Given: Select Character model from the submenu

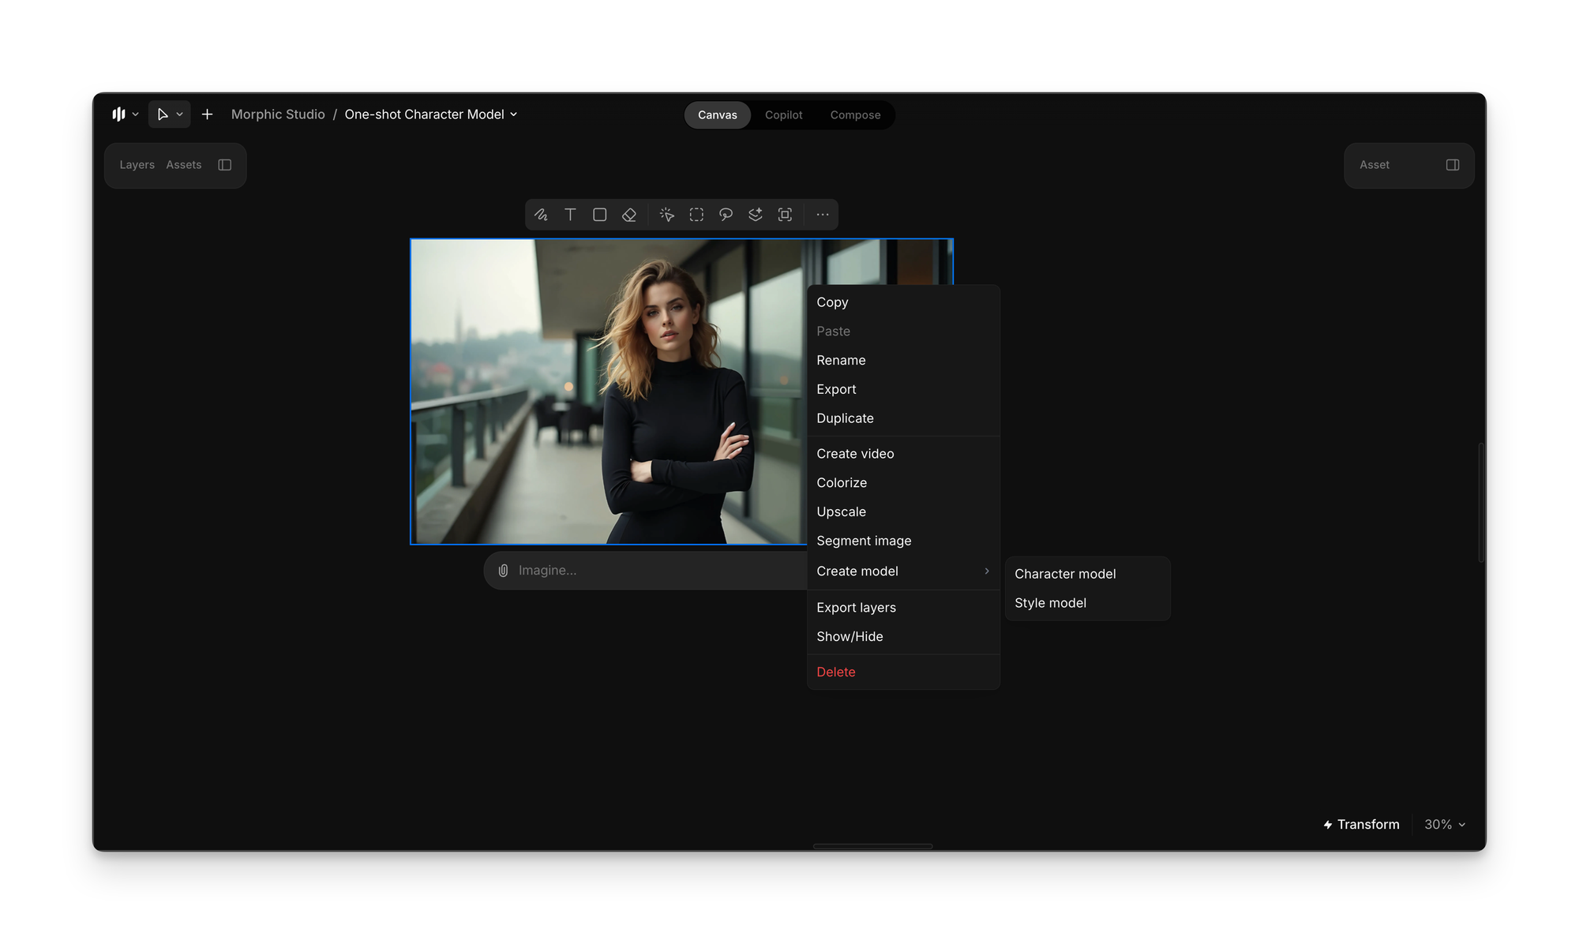Looking at the screenshot, I should 1065,574.
